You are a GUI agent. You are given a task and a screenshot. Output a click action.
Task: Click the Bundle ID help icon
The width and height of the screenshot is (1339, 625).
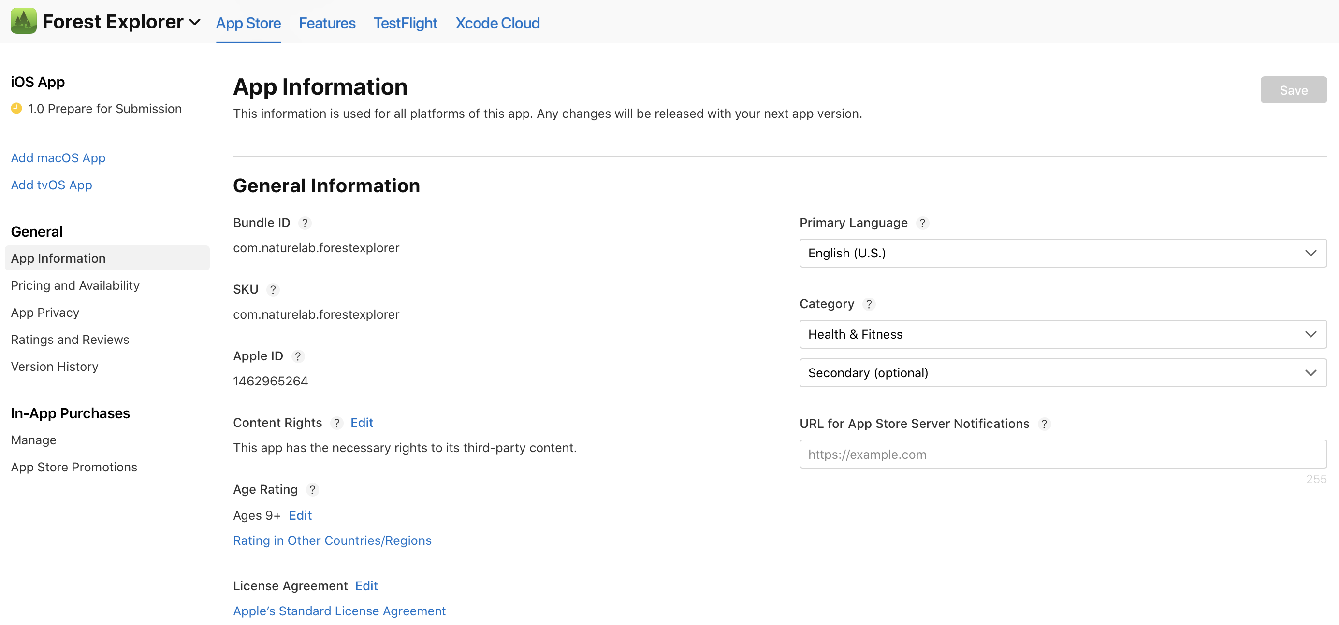(305, 224)
